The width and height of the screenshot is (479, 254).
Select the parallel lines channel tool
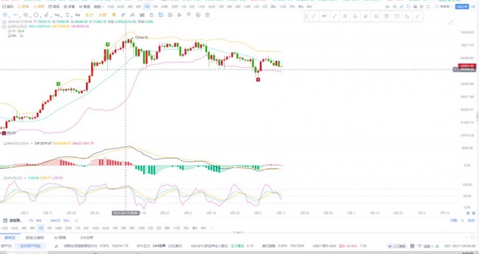point(26,15)
